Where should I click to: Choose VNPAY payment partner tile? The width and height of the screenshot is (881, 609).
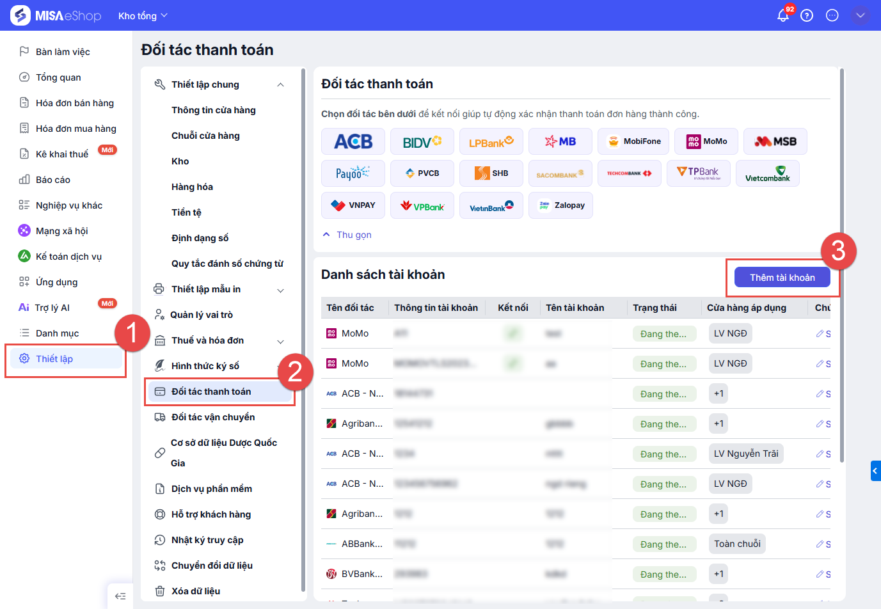353,205
